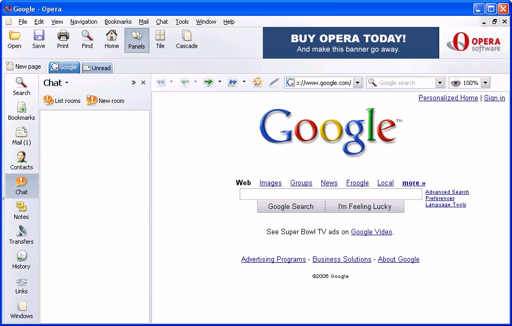Viewport: 512px width, 326px height.
Task: Open the Advanced Search link
Action: 447,192
